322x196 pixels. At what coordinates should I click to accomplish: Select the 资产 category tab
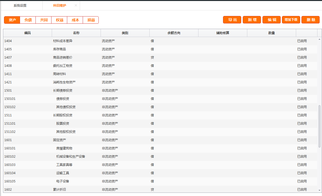click(x=12, y=20)
